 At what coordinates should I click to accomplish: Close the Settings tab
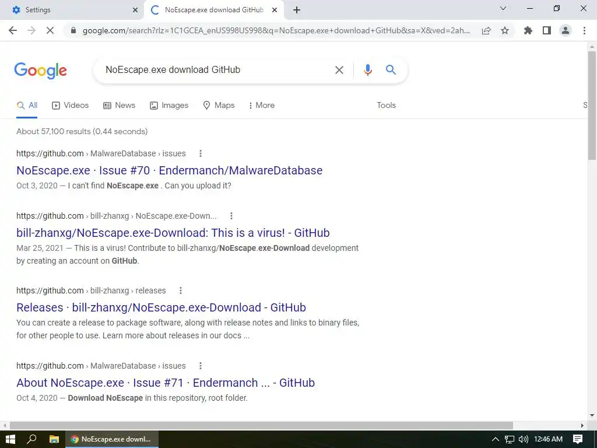[x=135, y=10]
